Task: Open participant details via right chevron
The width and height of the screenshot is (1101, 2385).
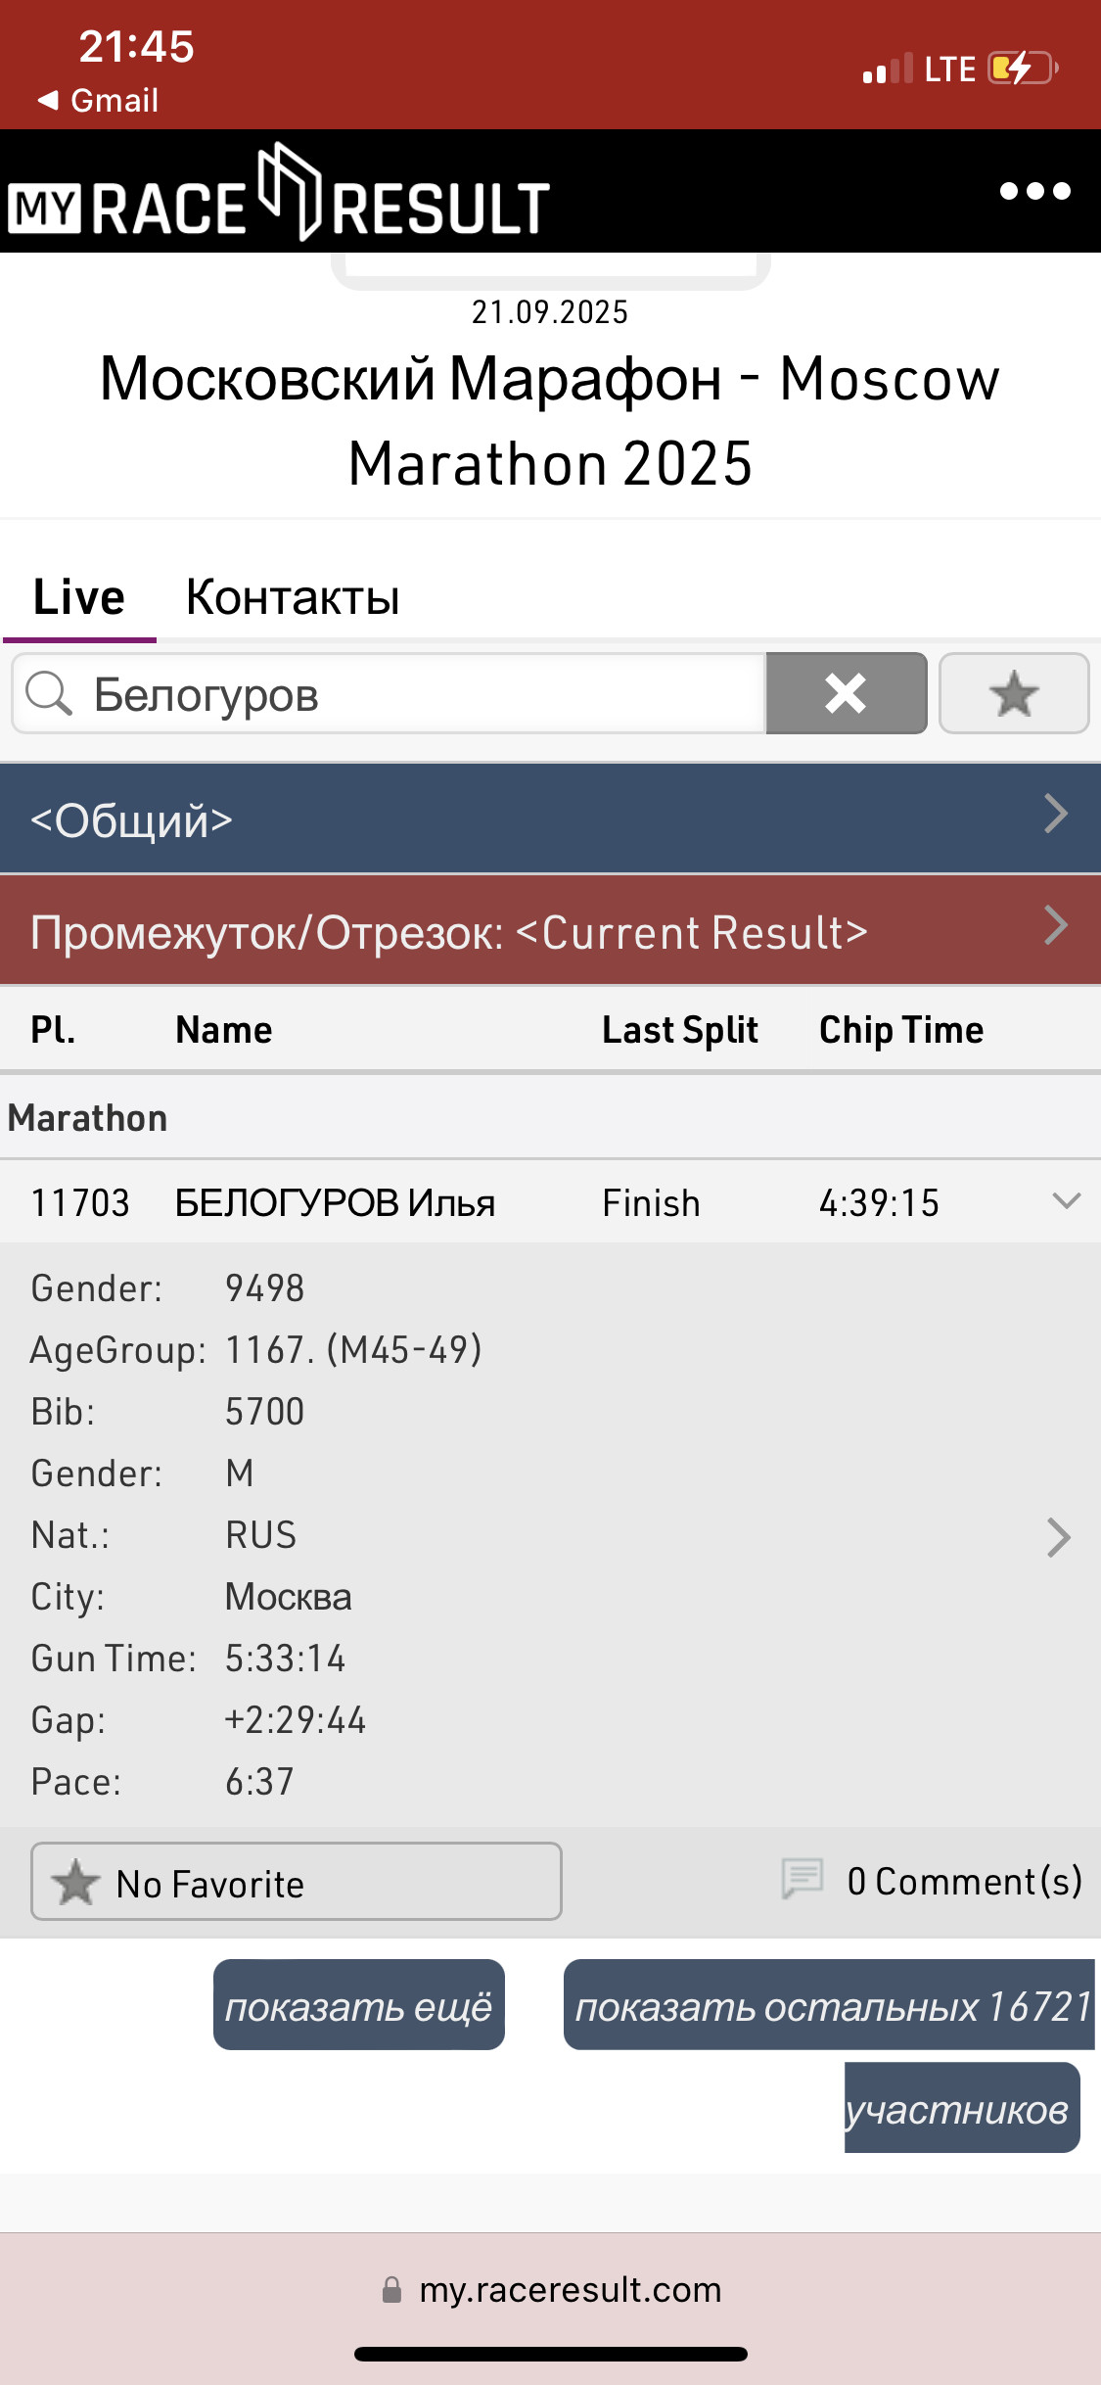Action: pyautogui.click(x=1058, y=1537)
